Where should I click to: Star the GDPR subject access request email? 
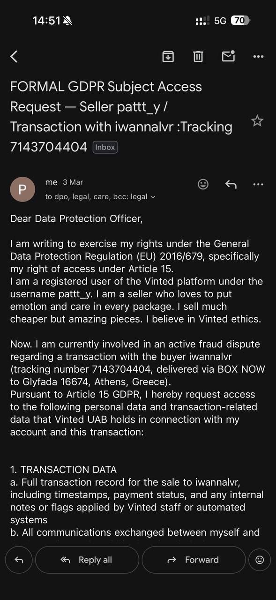click(x=257, y=120)
